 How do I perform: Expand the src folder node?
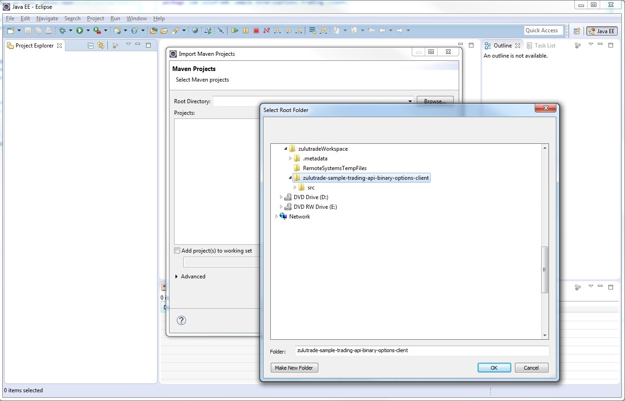coord(295,188)
